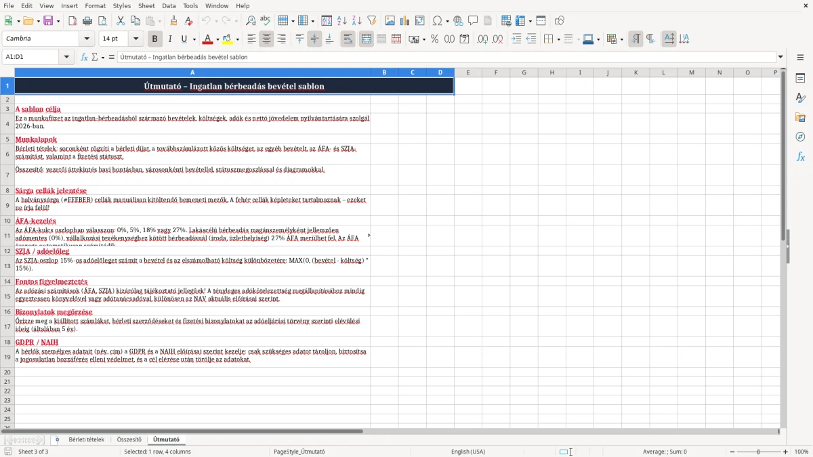Open font color dropdown arrow

click(x=217, y=39)
